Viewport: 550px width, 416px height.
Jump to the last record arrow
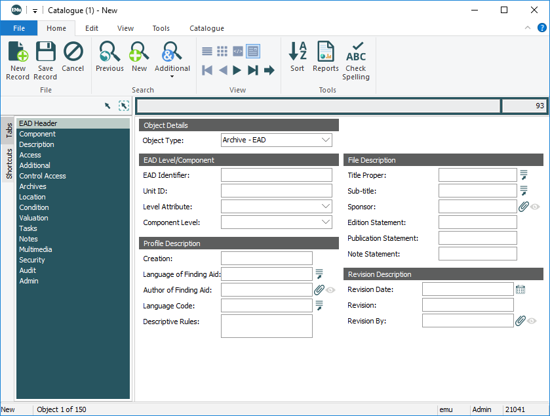click(x=253, y=70)
